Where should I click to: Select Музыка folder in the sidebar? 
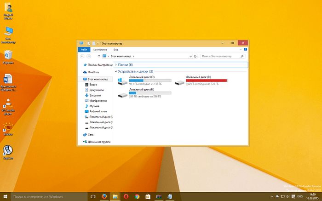(x=94, y=106)
